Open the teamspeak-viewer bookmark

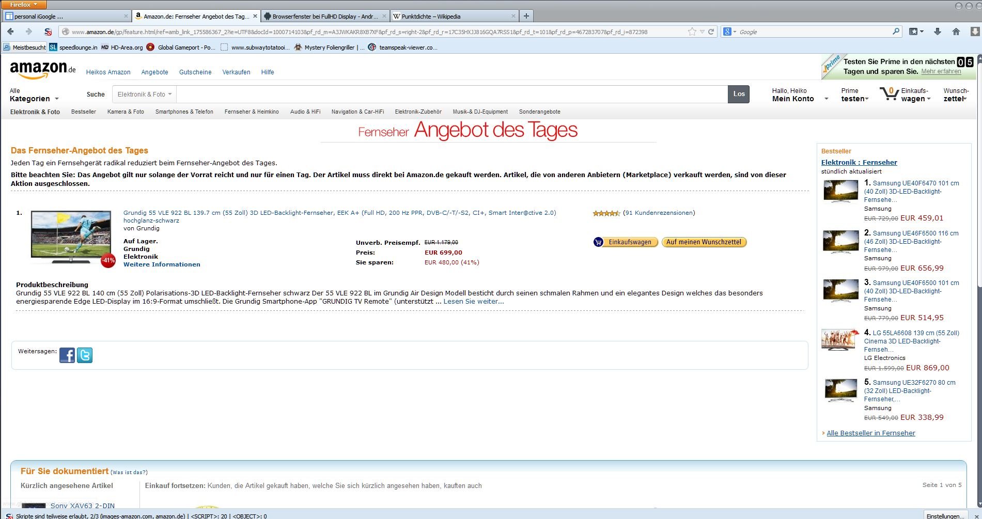click(402, 47)
